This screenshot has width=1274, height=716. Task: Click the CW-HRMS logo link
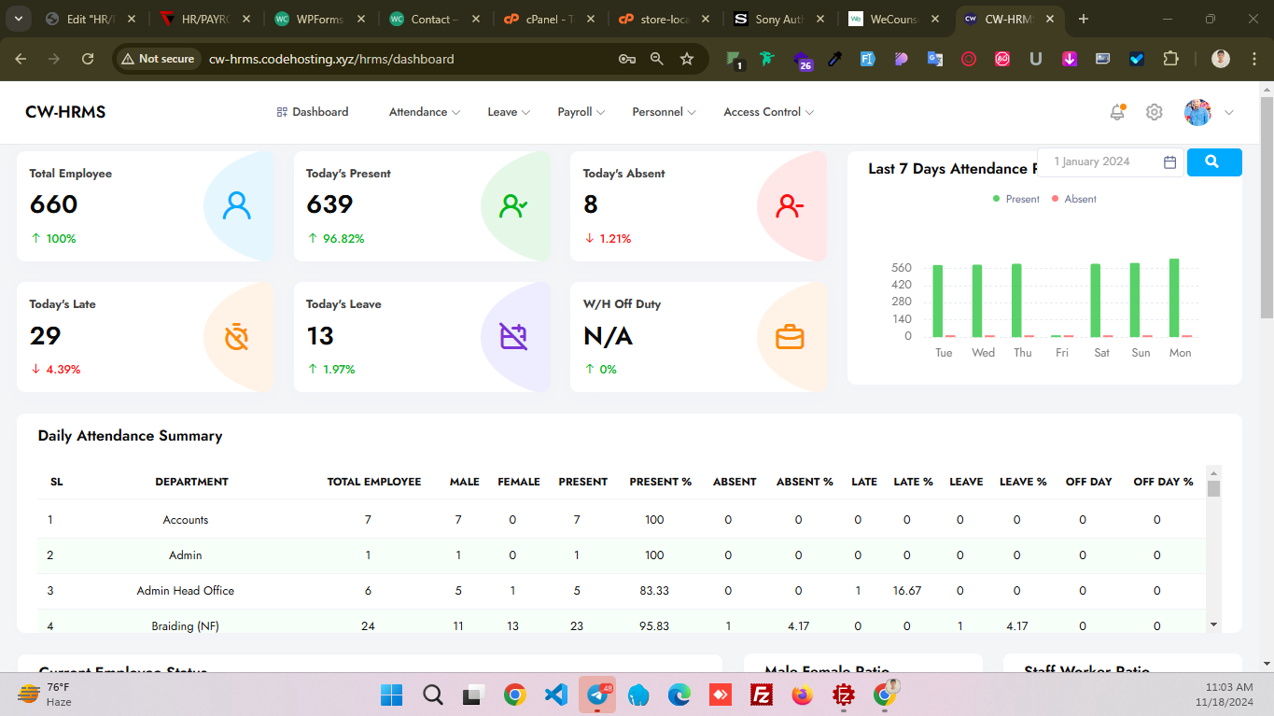click(x=65, y=112)
